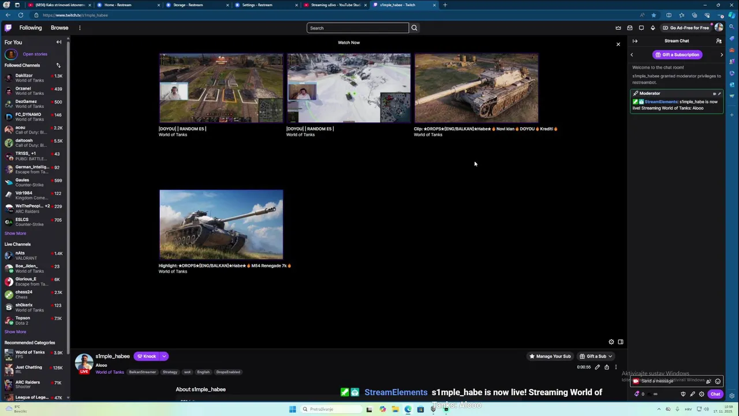Screen dimensions: 739x416
Task: Open Just Chatting recommended category
Action: tap(34, 370)
